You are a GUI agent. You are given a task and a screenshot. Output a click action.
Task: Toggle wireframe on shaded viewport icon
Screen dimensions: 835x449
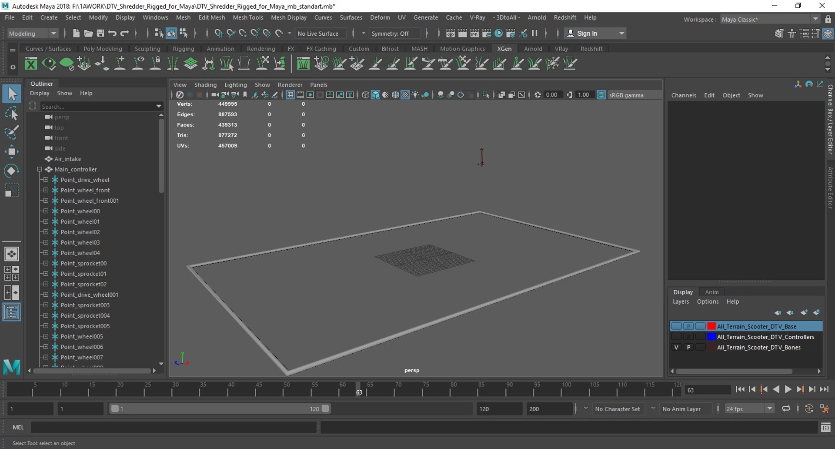395,95
